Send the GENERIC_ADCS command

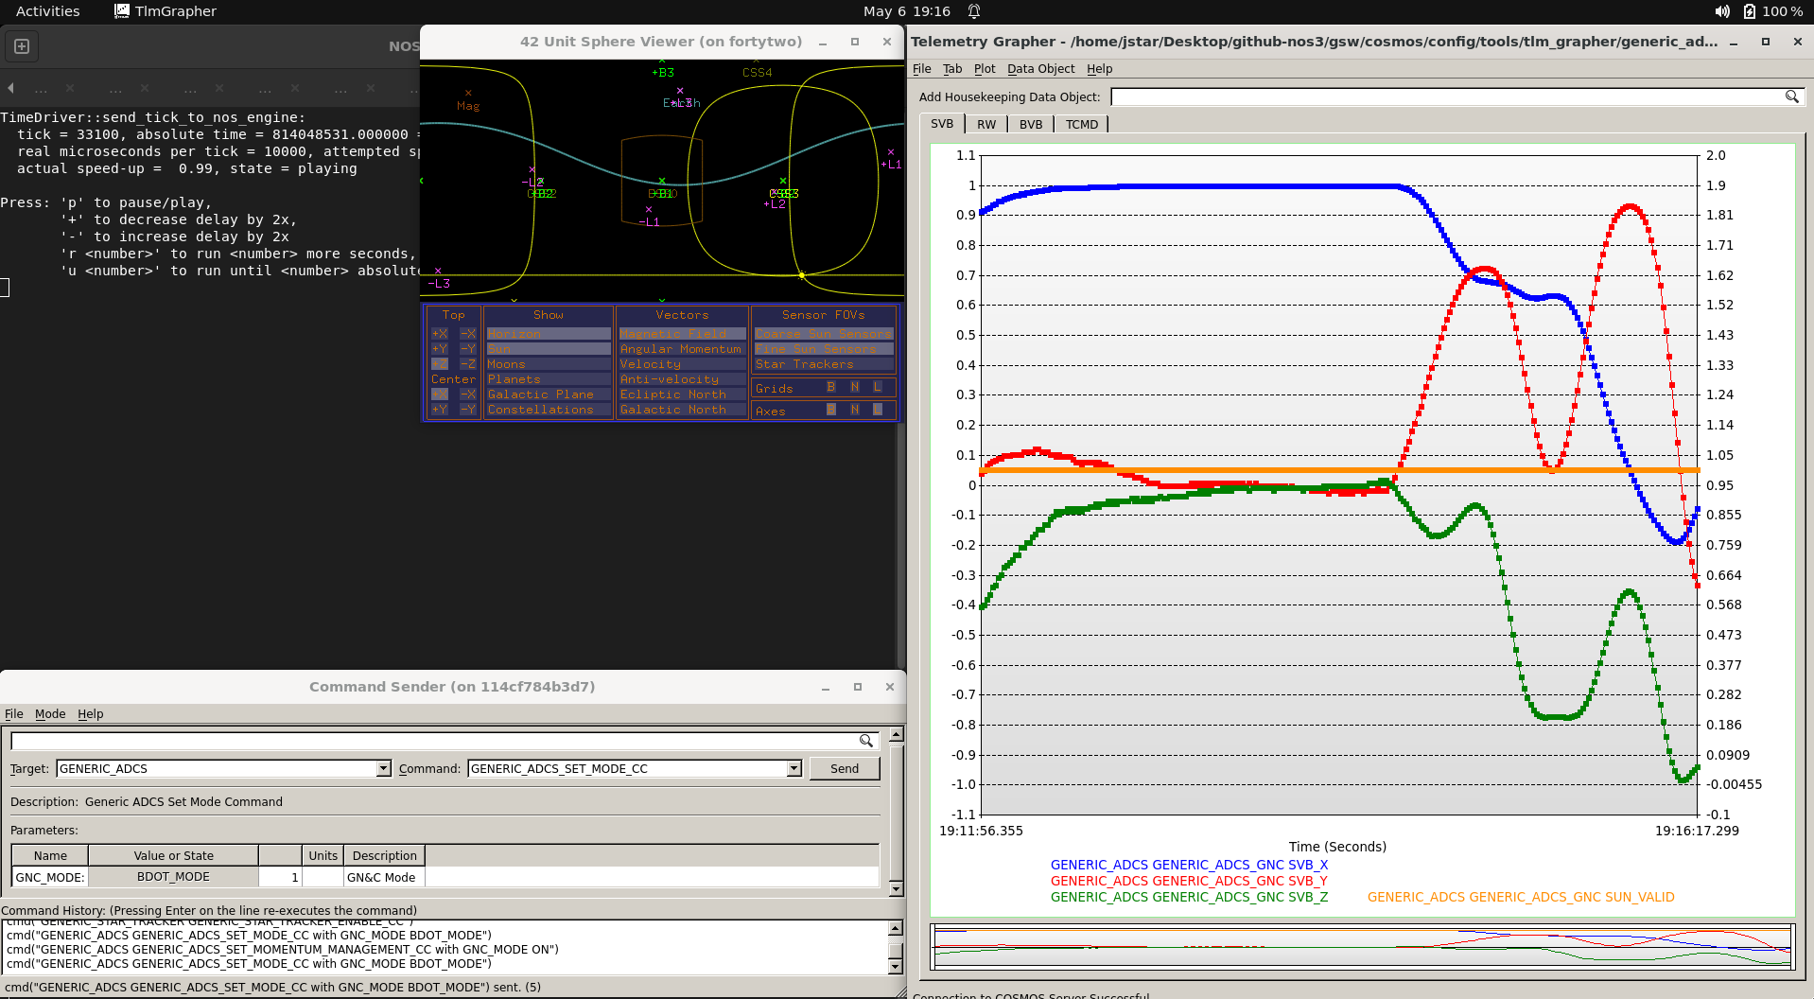click(x=845, y=768)
